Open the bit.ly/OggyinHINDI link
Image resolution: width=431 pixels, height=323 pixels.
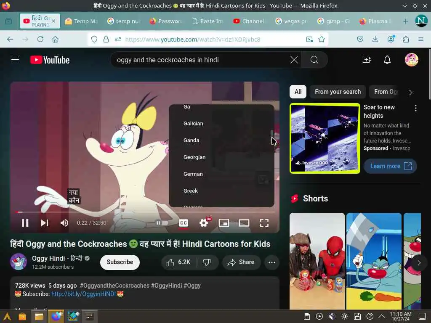click(84, 294)
